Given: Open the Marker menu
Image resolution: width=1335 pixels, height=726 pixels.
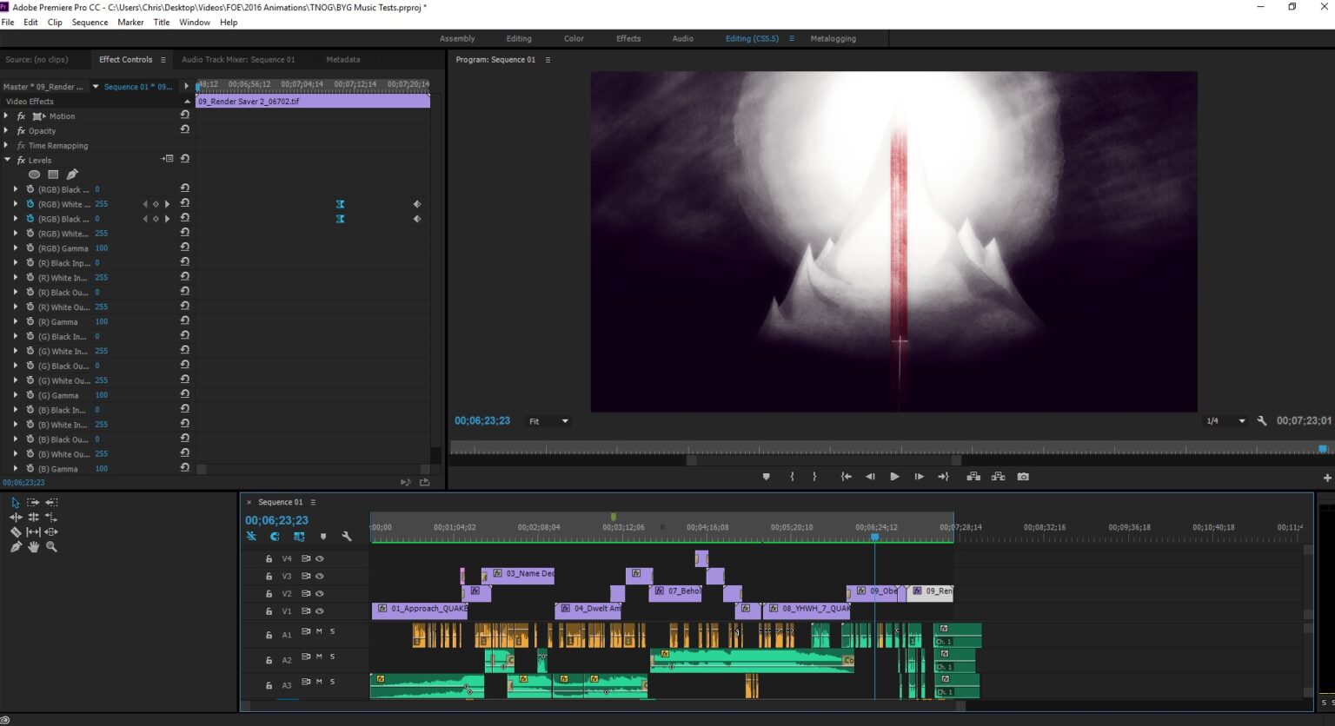Looking at the screenshot, I should (x=130, y=23).
